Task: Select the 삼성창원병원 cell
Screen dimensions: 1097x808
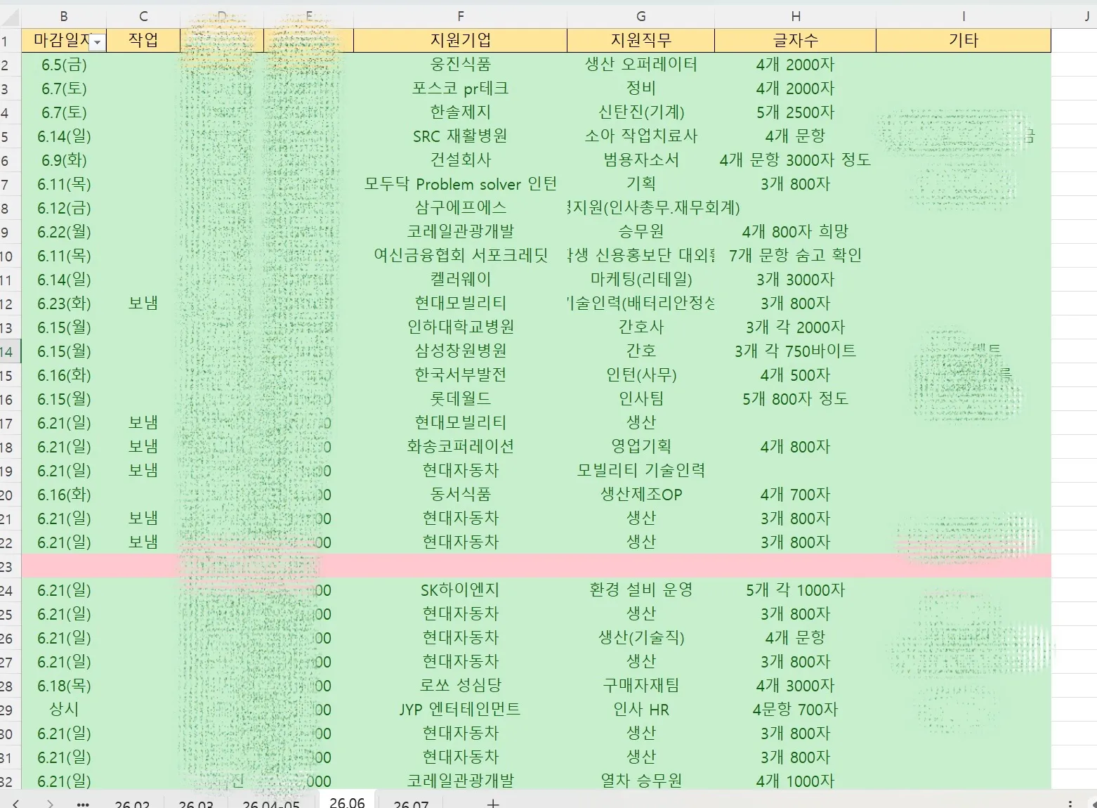Action: coord(460,351)
